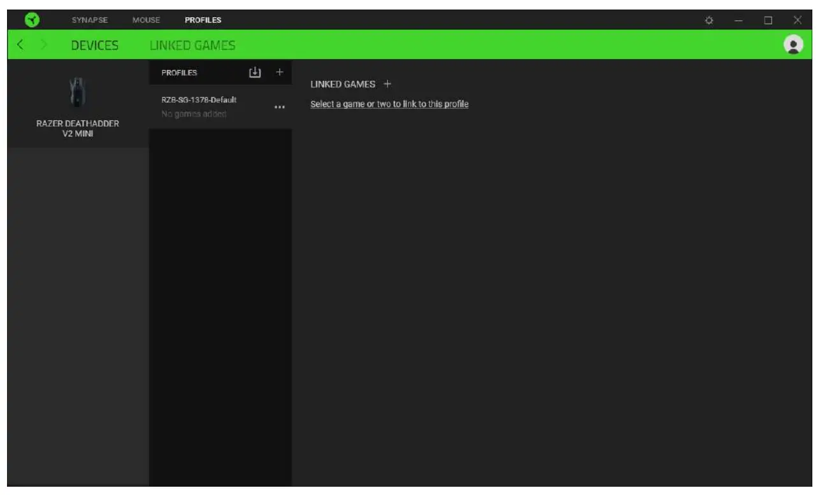The image size is (820, 495).
Task: Click the Profiles panel header label
Action: (x=179, y=73)
